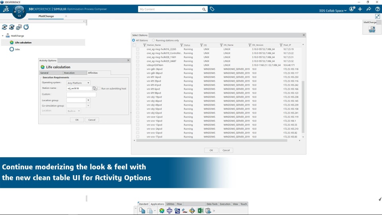Click the MatlChange thumbnail icon on the right panel
Screen dimensions: 382x215
click(372, 29)
